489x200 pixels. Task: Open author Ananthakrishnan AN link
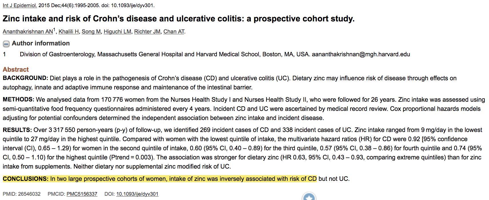[x=28, y=32]
